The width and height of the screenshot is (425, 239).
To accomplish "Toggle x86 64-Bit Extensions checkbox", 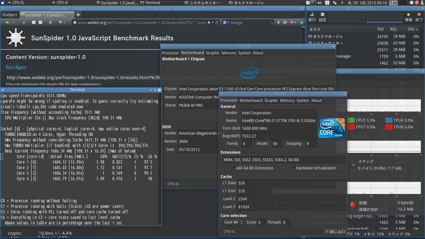I will (x=234, y=168).
